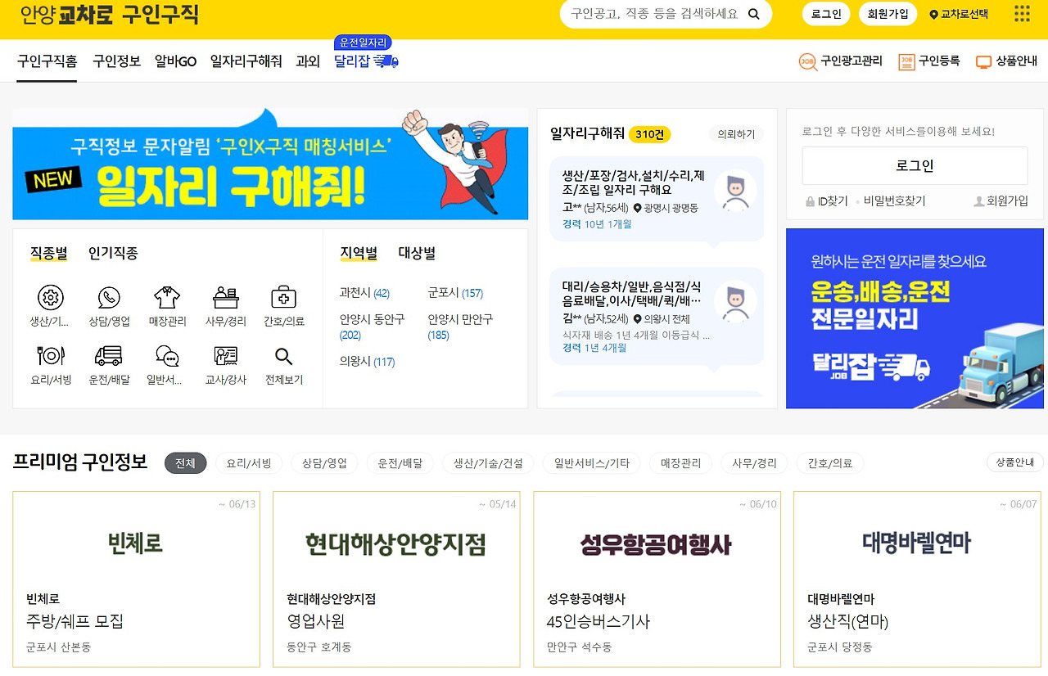Open 안양시 만안구 (185) link
1048x676 pixels.
(460, 327)
